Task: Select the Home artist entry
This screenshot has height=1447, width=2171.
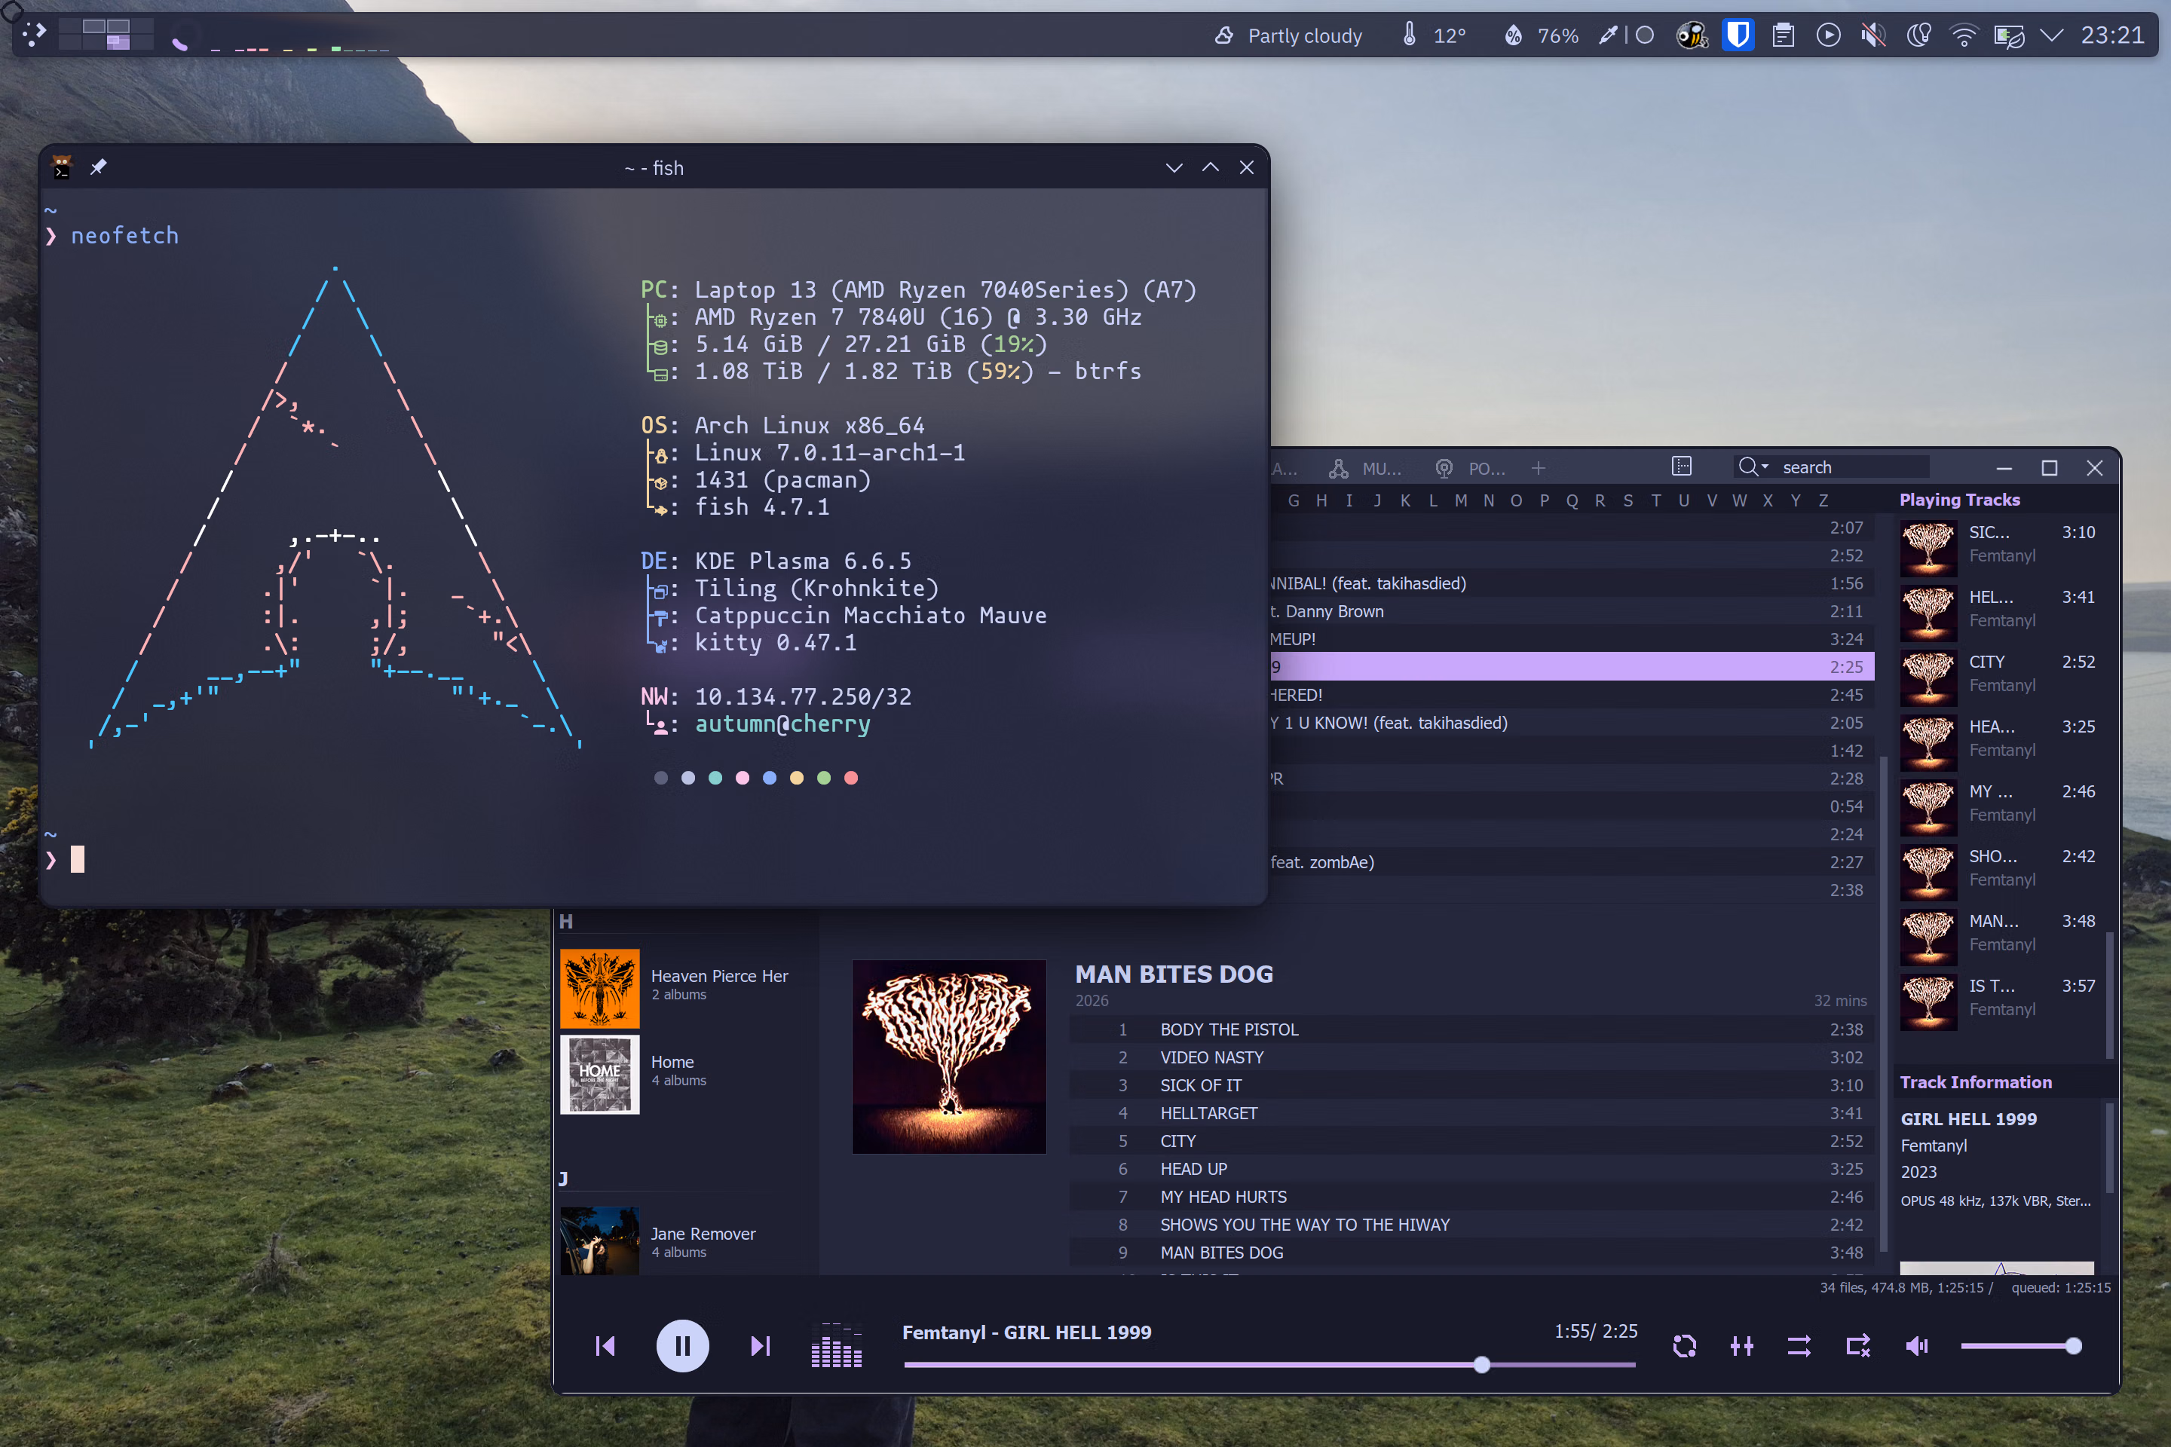Action: click(686, 1073)
